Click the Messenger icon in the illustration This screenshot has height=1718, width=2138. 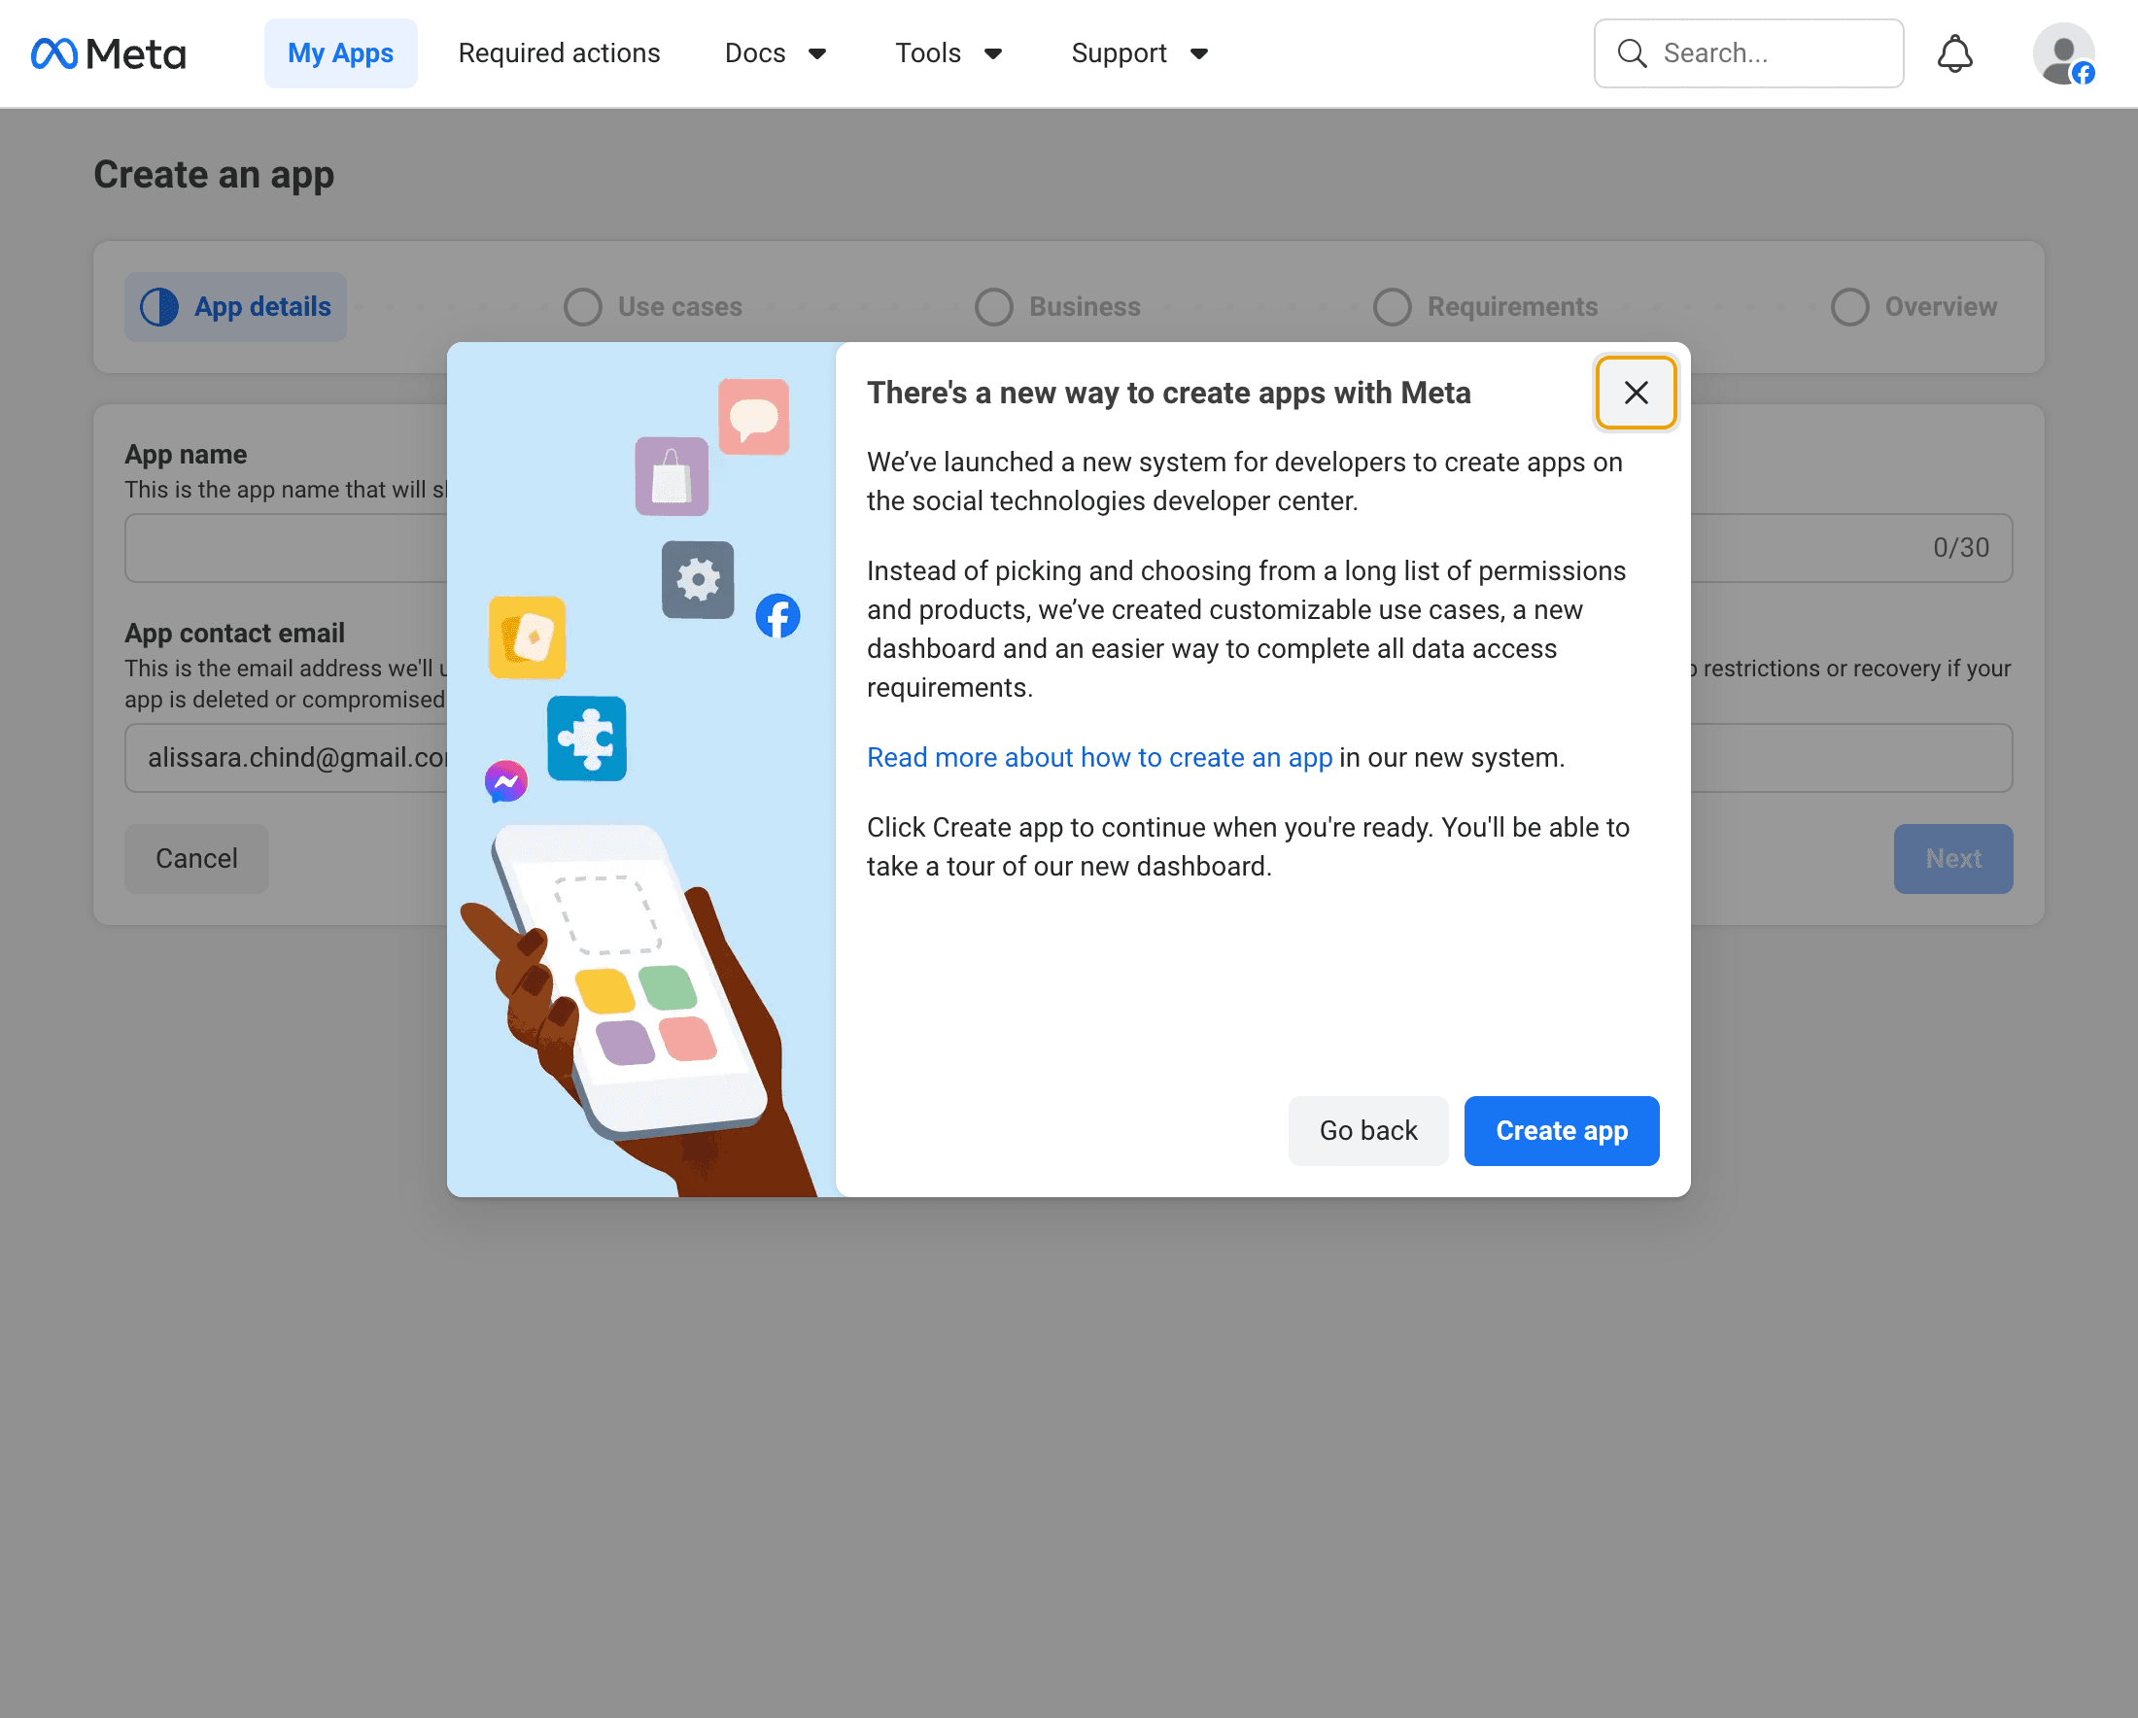(505, 782)
